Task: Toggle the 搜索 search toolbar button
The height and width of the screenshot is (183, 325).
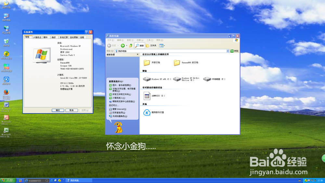Action: pyautogui.click(x=139, y=46)
